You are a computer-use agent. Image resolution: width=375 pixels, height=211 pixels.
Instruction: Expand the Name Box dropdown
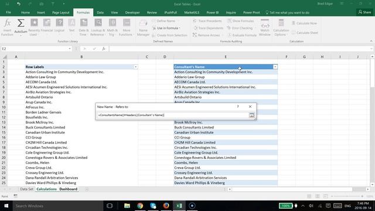(70, 49)
